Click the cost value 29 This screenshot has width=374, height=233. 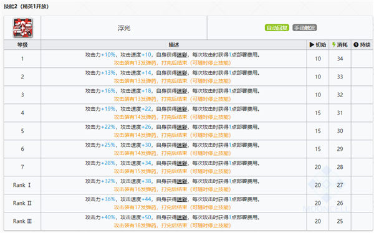click(340, 149)
